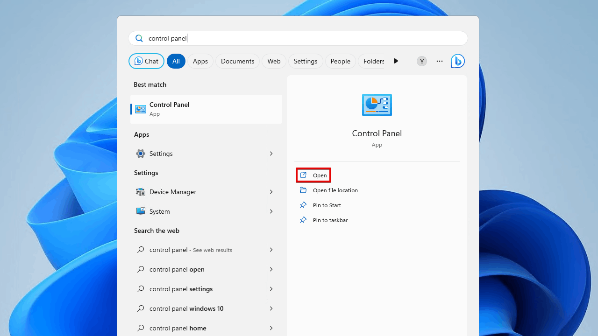Expand the Settings app result chevron
This screenshot has height=336, width=598.
(x=271, y=154)
